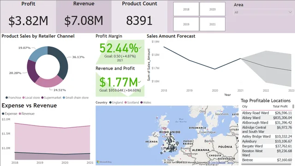Select Aldridge Central and South War row
The height and width of the screenshot is (166, 295).
point(267,130)
